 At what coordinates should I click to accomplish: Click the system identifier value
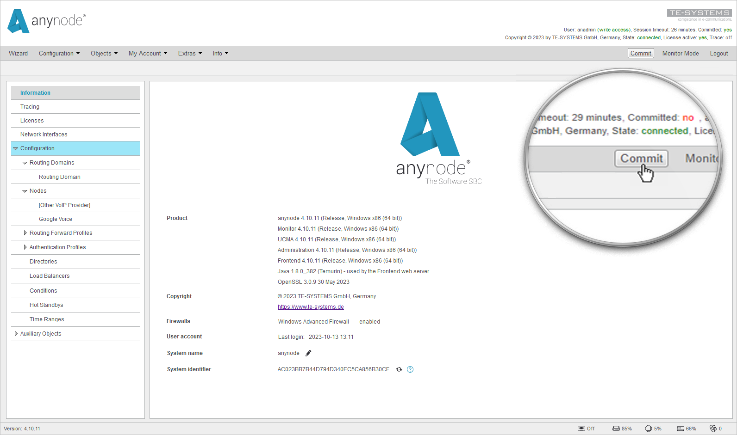[333, 369]
